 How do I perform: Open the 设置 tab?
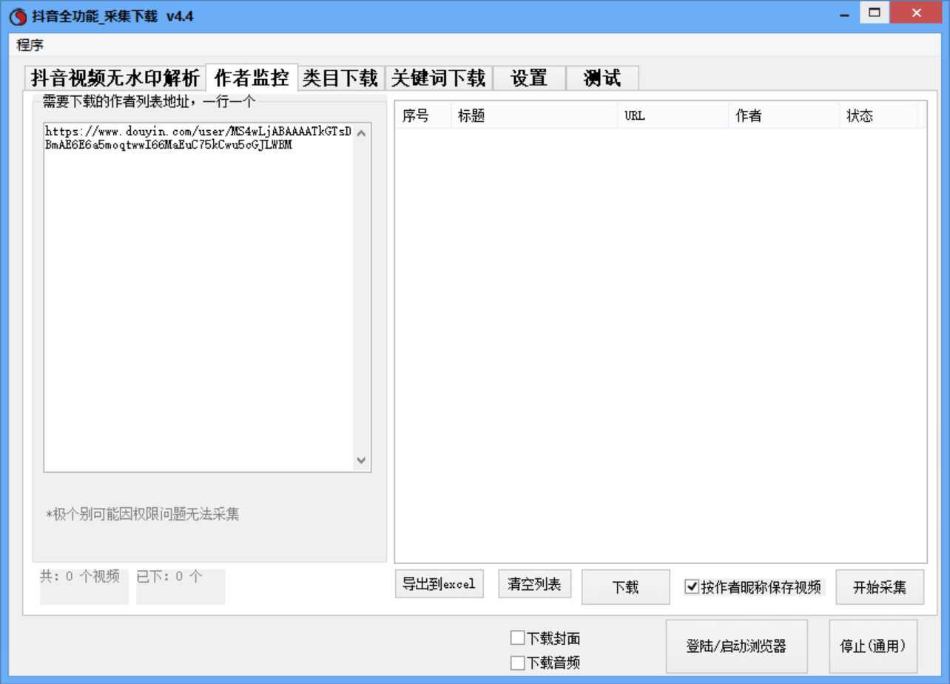coord(529,78)
